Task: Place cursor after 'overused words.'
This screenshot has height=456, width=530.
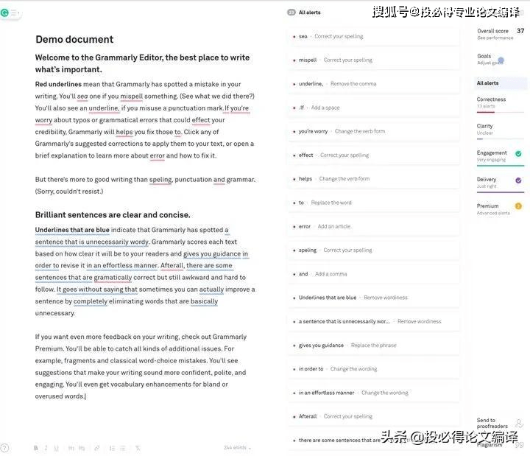Action: [85, 396]
